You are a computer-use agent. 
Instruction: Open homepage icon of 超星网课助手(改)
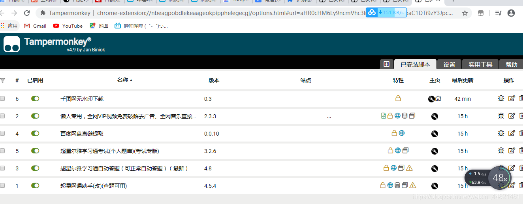click(435, 186)
